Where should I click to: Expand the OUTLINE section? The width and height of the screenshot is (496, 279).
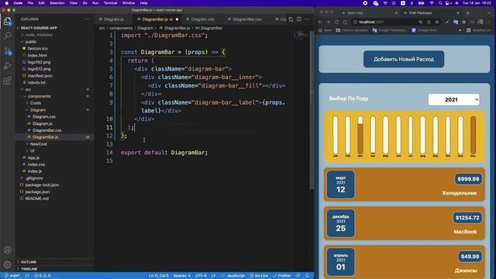pyautogui.click(x=29, y=262)
